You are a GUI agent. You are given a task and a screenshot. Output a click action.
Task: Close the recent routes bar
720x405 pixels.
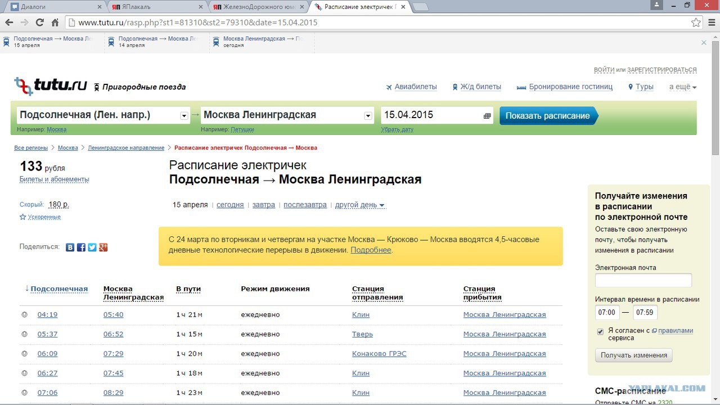pos(703,42)
